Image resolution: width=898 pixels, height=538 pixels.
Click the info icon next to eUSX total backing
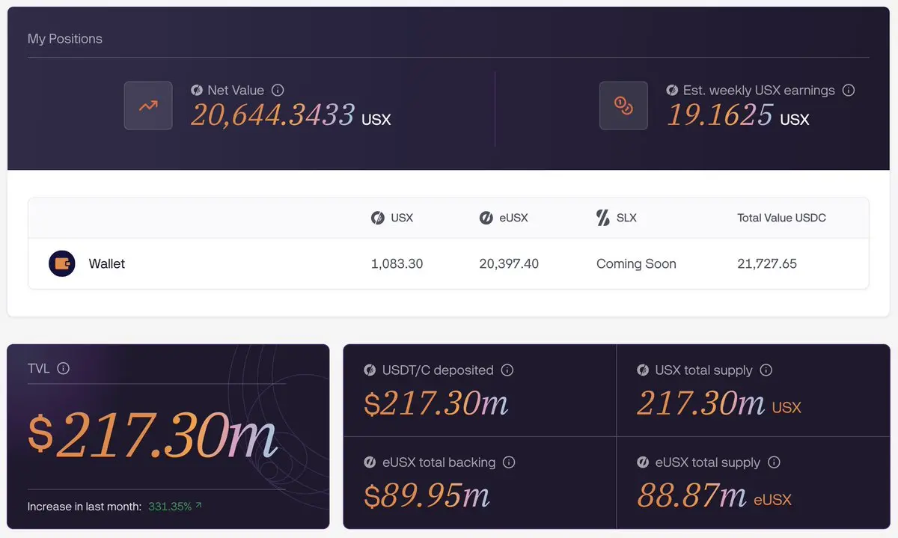point(509,462)
